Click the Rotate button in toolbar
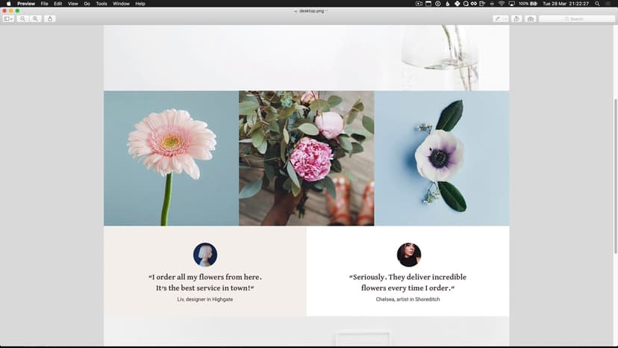 [x=516, y=19]
